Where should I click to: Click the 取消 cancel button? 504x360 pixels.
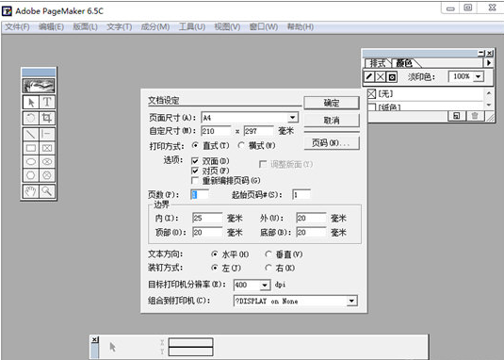332,121
